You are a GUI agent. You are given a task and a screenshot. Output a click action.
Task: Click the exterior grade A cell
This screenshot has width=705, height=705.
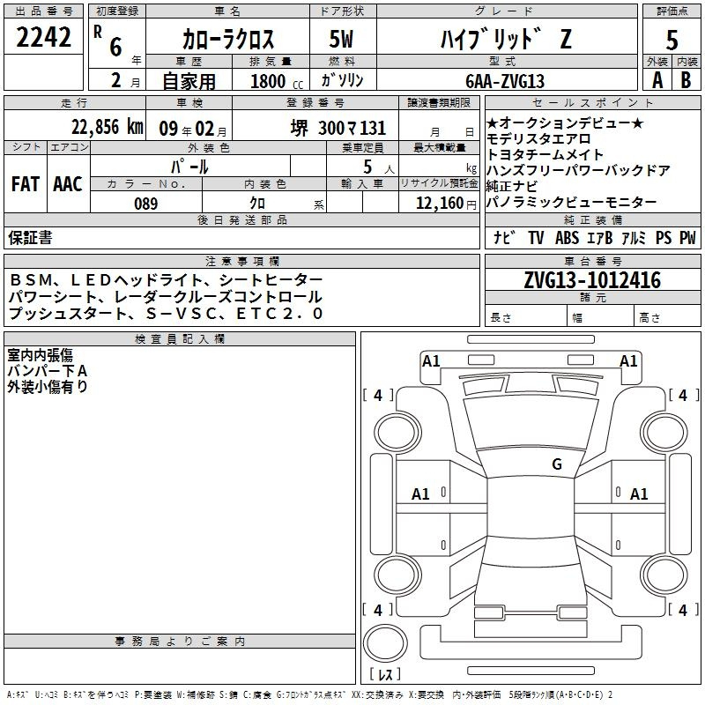tap(657, 80)
